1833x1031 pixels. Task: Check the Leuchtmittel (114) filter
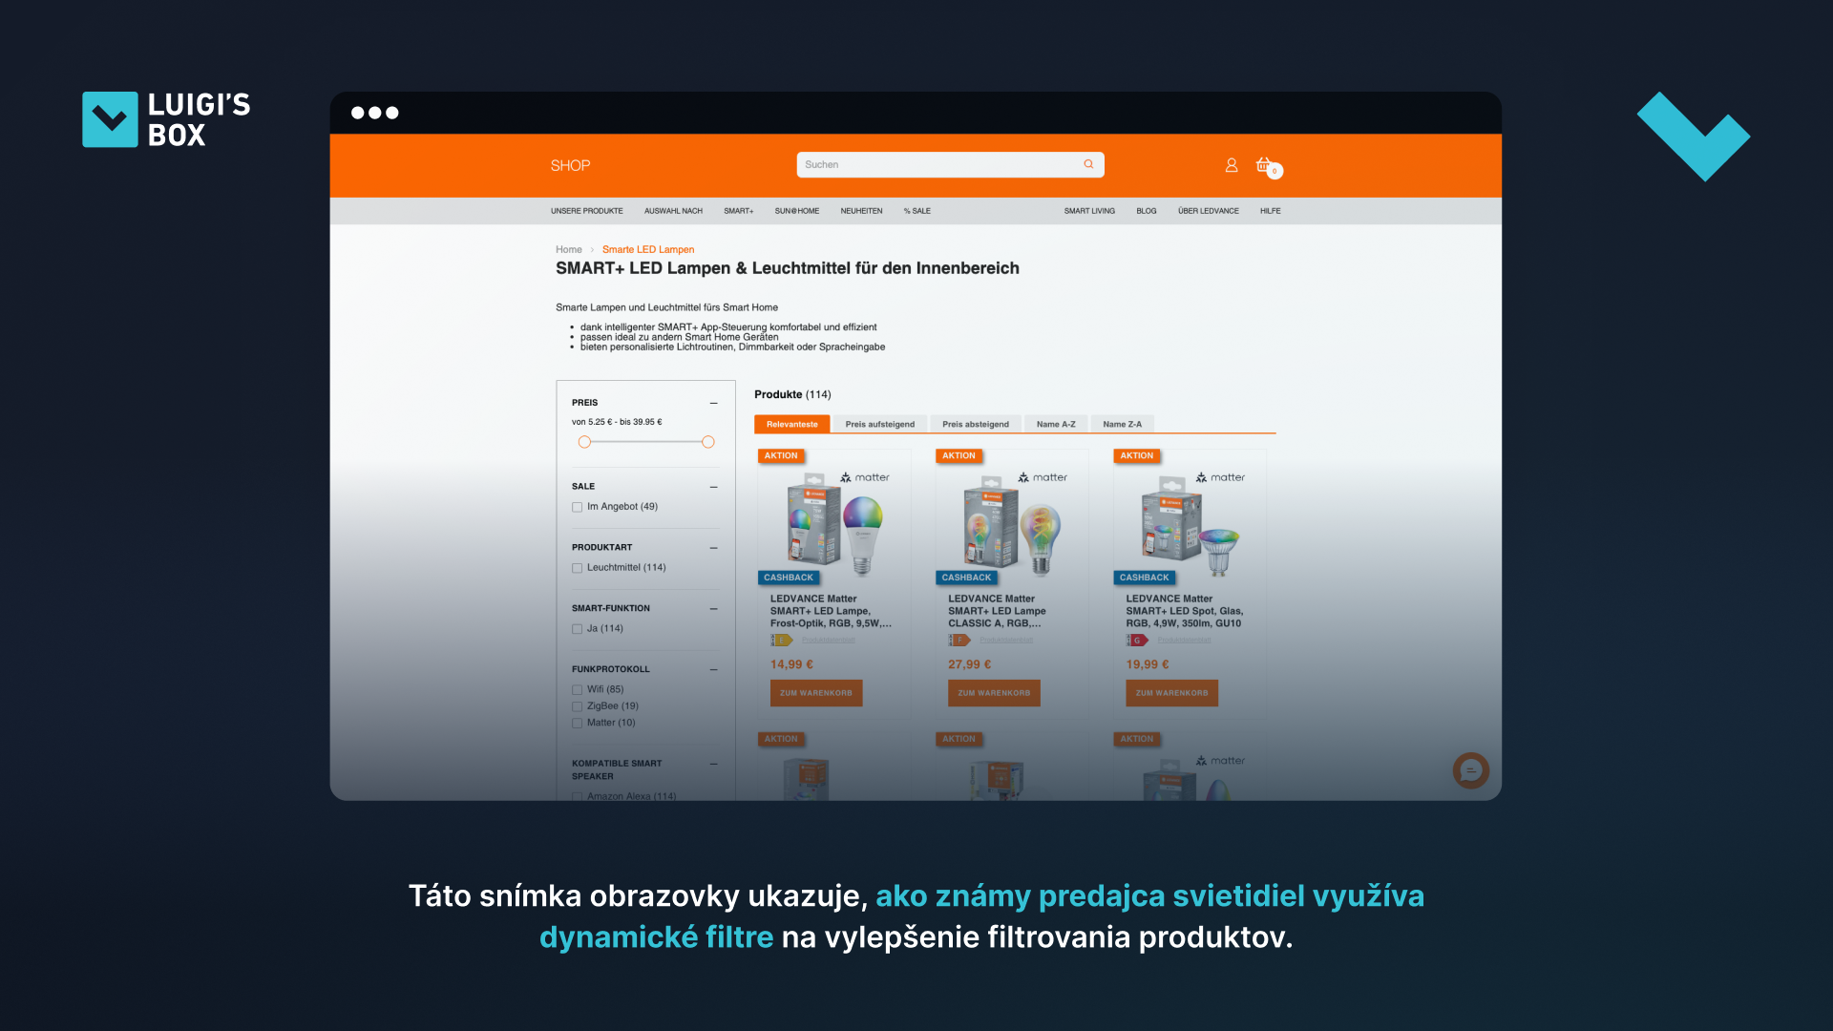577,568
